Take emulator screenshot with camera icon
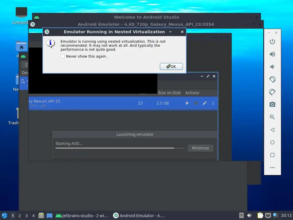Image resolution: width=293 pixels, height=220 pixels. 272,104
